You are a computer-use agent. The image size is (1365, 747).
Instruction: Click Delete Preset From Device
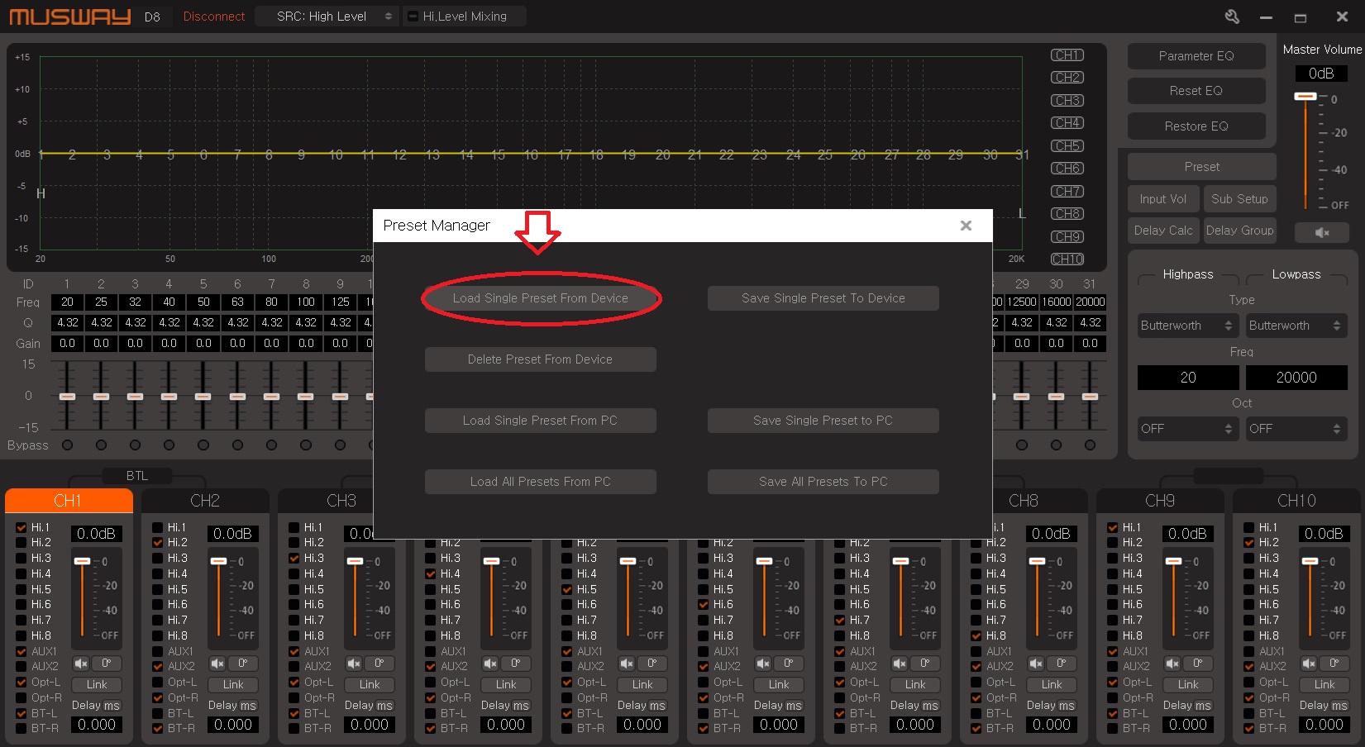(x=541, y=359)
